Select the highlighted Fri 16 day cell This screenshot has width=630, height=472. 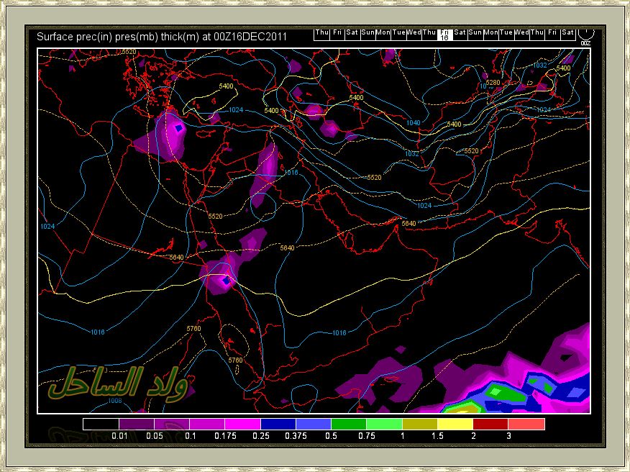pos(444,35)
